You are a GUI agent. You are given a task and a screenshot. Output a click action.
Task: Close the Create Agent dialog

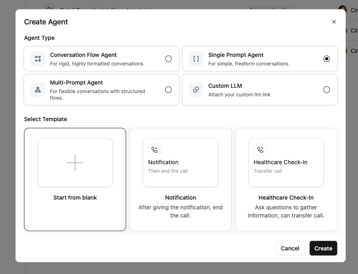pyautogui.click(x=334, y=22)
